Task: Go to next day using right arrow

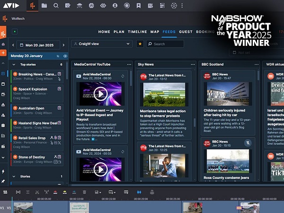Action: point(63,45)
